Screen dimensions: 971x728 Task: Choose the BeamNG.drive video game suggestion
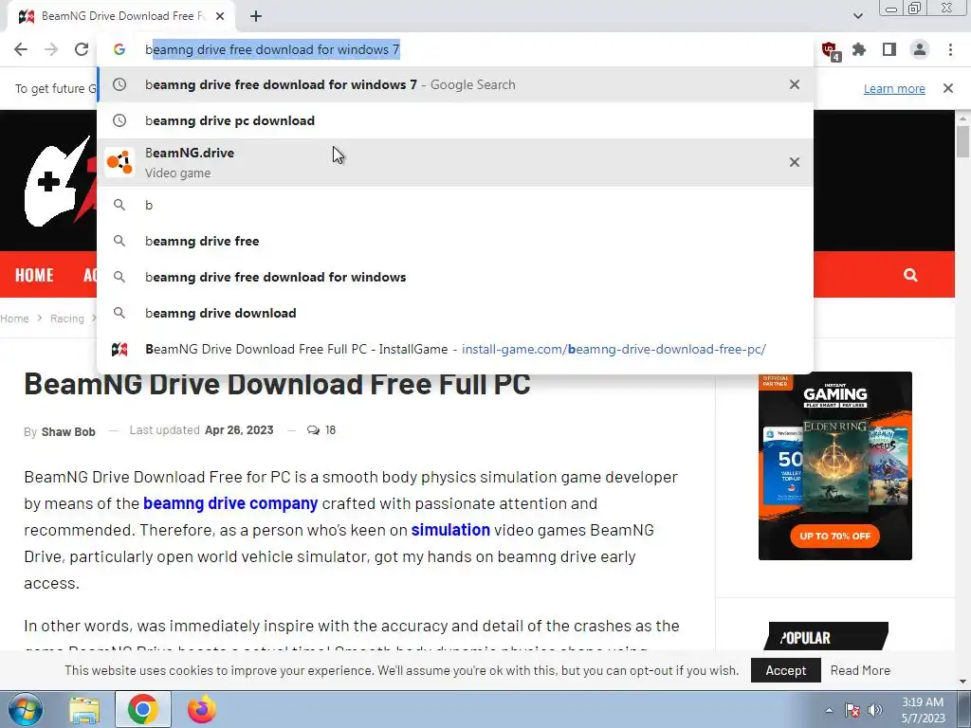tap(455, 162)
